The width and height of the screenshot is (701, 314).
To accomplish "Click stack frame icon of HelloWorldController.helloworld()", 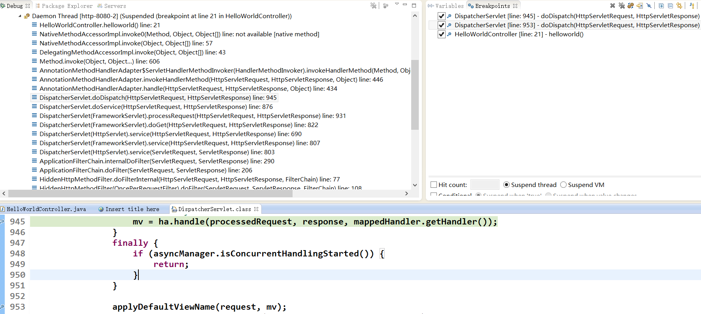I will tap(34, 25).
